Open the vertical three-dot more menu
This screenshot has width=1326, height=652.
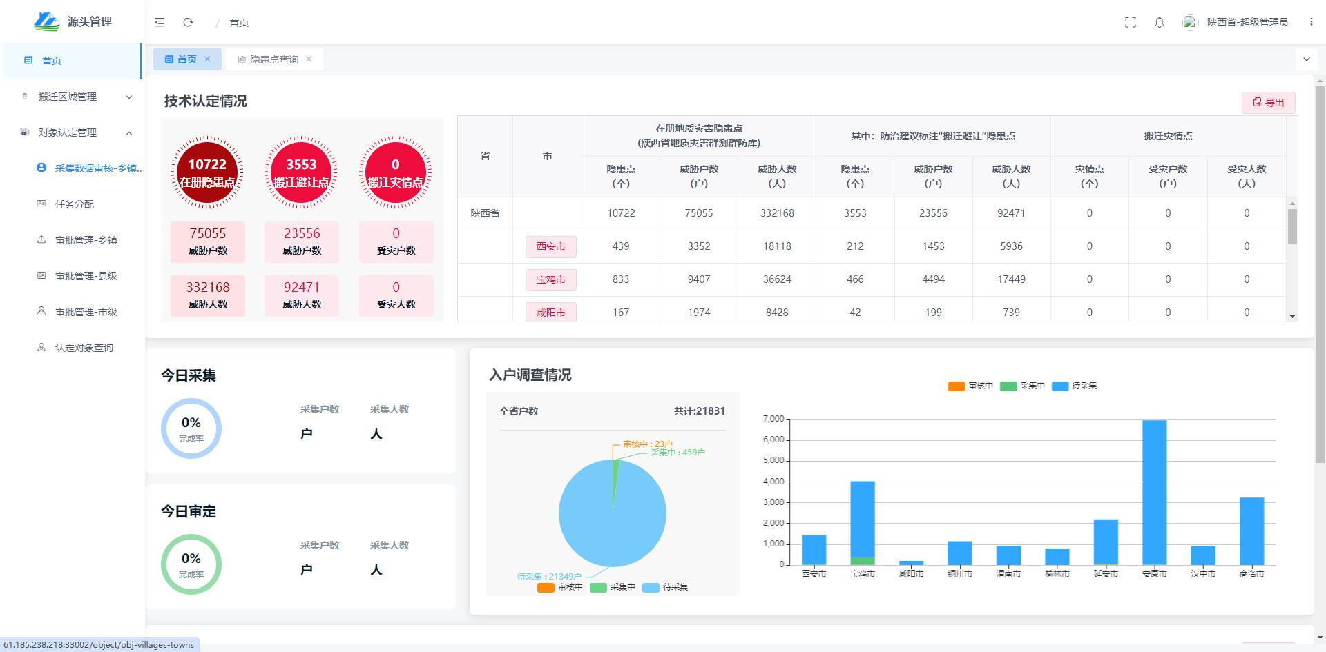[x=1311, y=22]
